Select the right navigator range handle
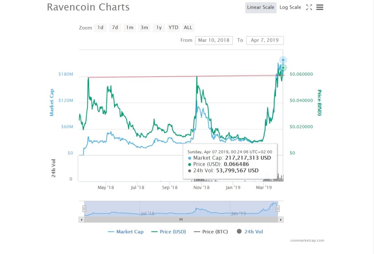The height and width of the screenshot is (254, 374). click(278, 208)
